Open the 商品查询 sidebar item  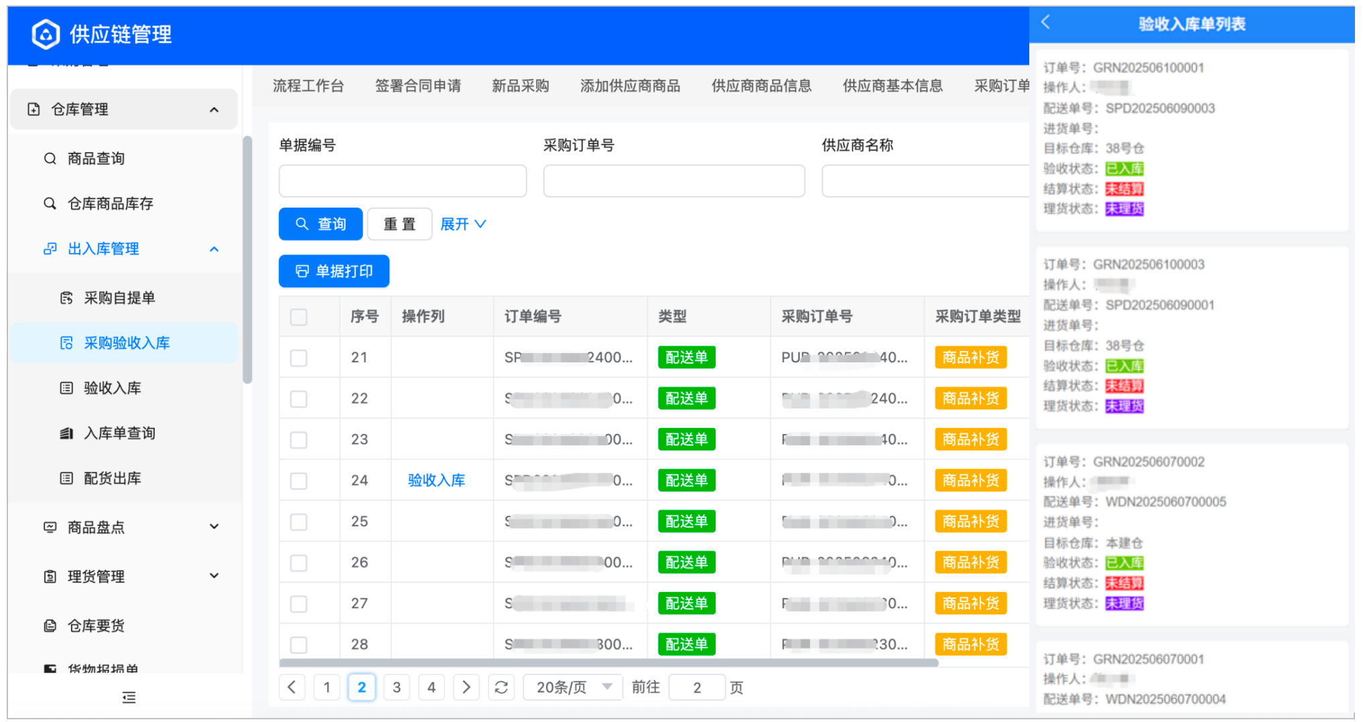(x=125, y=159)
